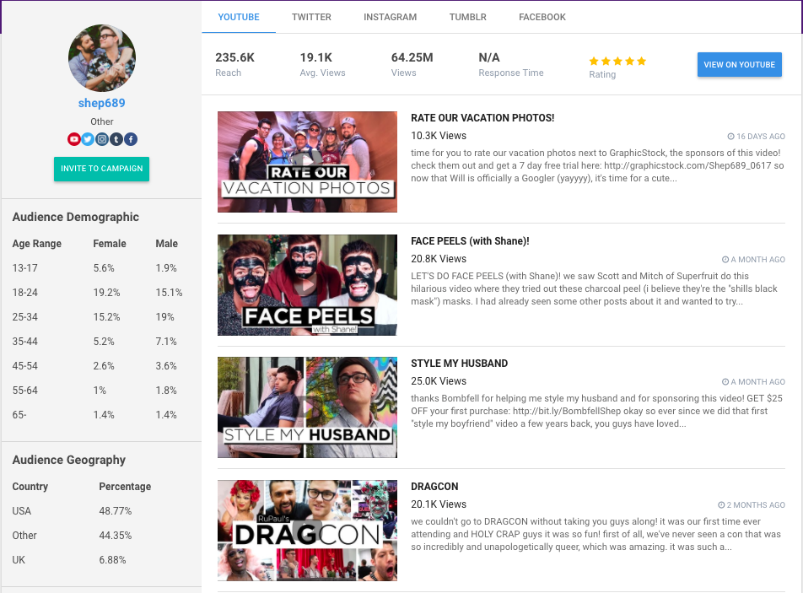Click the Tumblr icon in profile
This screenshot has height=593, width=803.
tap(116, 139)
